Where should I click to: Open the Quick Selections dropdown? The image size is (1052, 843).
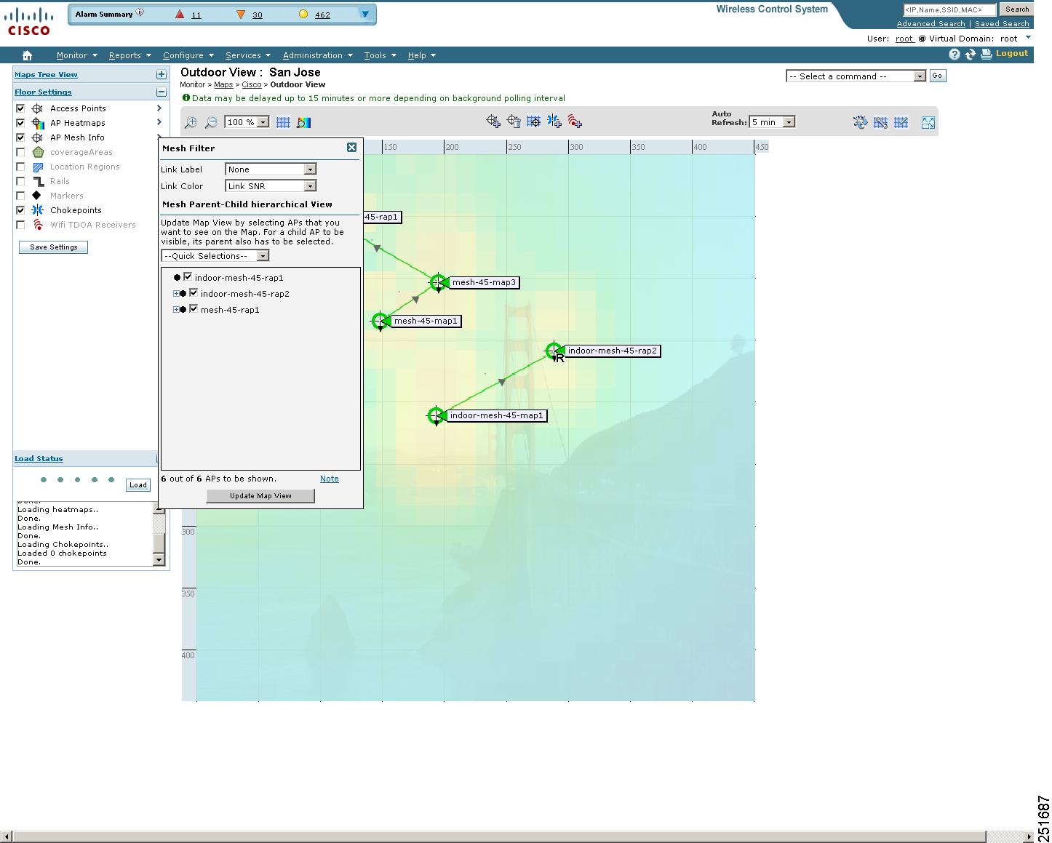click(215, 256)
